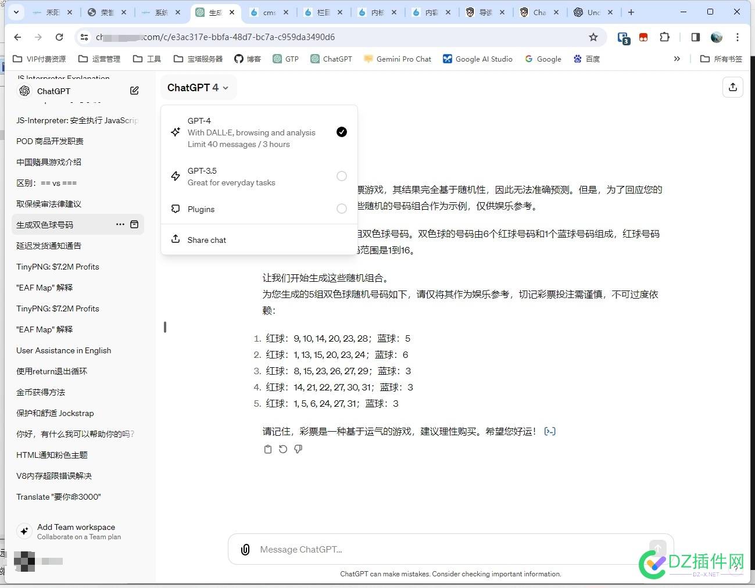The image size is (755, 588).
Task: Select the GPT-4 model radio button
Action: (342, 132)
